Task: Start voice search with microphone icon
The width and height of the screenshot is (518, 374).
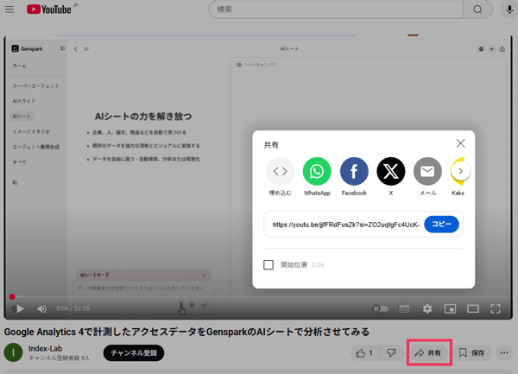Action: click(510, 10)
